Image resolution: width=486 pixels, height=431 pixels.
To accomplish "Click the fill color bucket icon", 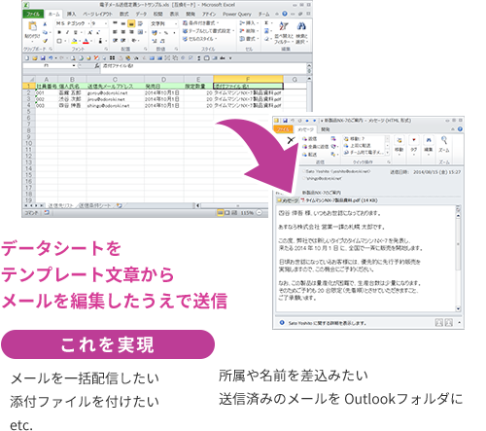I will pos(75,41).
